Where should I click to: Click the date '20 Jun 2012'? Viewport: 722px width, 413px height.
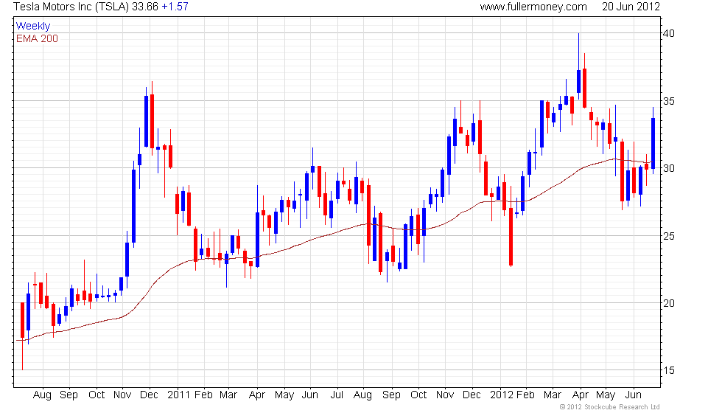coord(631,7)
